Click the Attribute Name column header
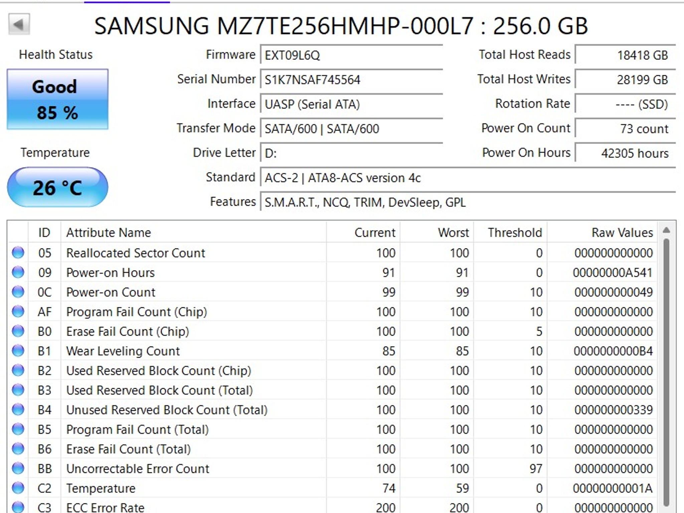 coord(194,232)
